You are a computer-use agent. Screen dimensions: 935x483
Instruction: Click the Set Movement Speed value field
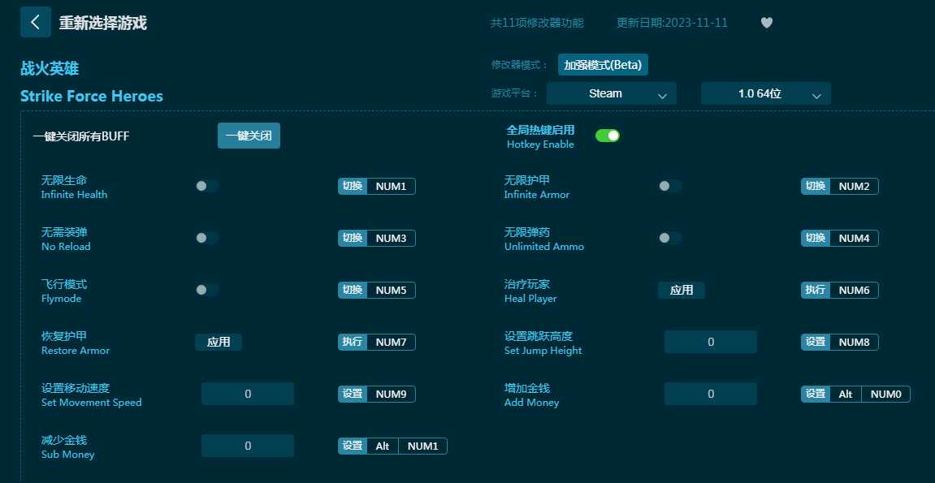(x=248, y=394)
